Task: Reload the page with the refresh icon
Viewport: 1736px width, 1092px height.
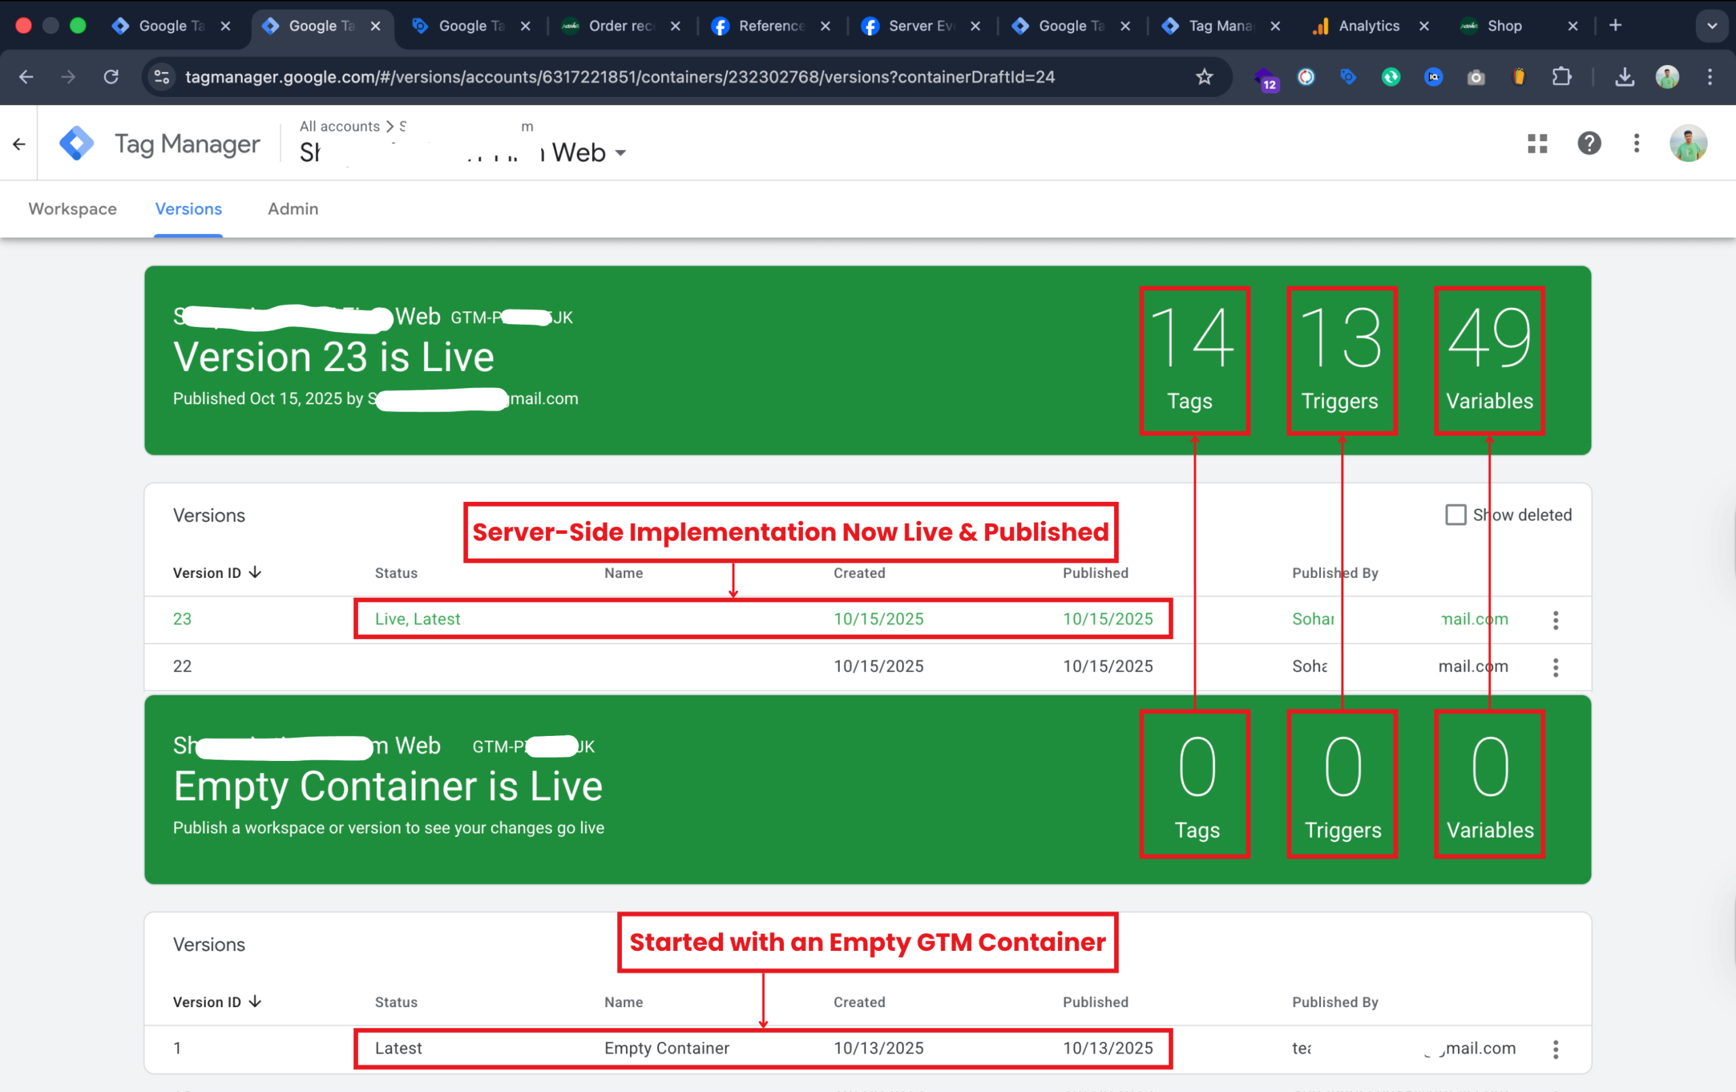Action: coord(111,77)
